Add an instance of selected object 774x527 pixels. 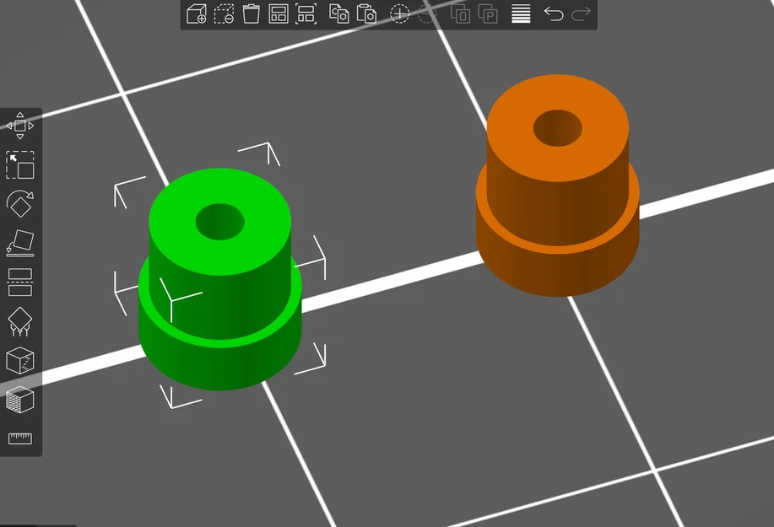pos(399,13)
